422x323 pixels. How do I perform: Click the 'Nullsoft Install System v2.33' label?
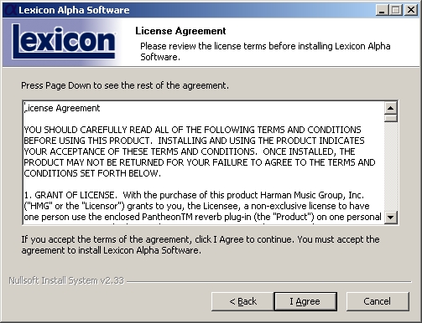(66, 280)
